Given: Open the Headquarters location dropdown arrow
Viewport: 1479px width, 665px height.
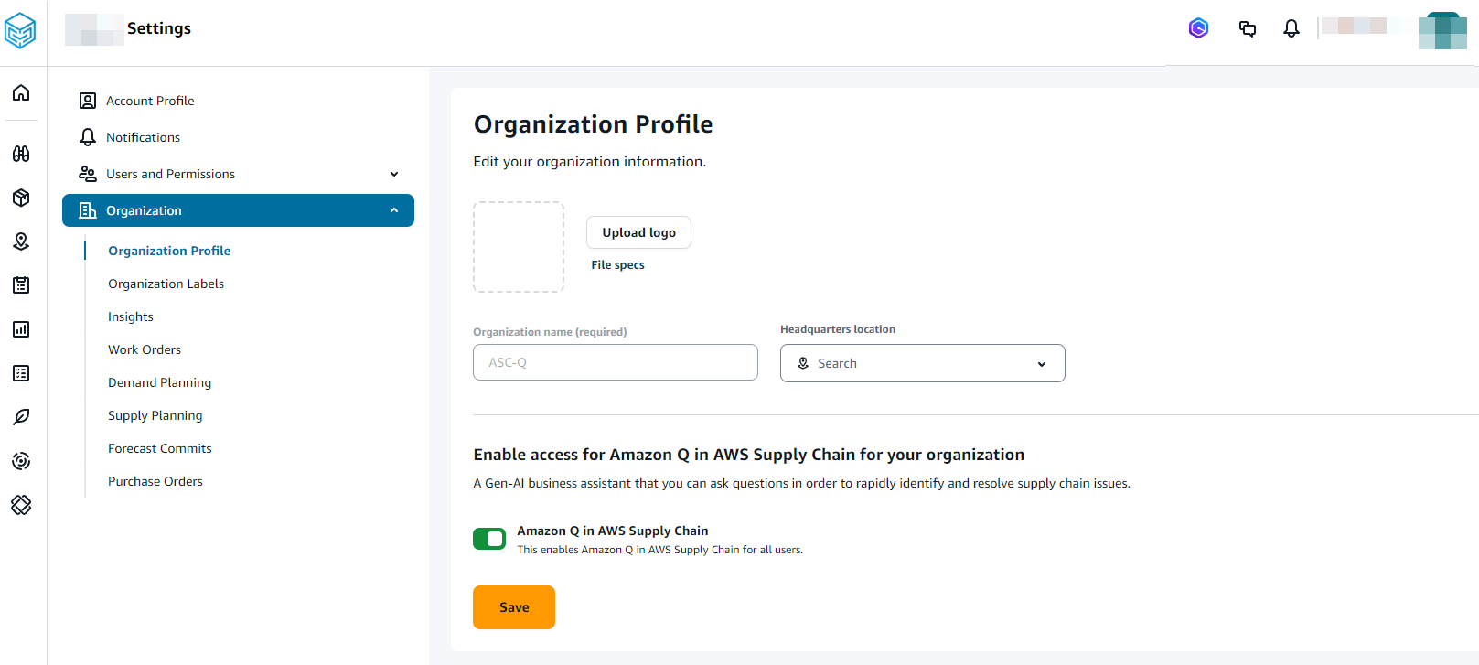Looking at the screenshot, I should (x=1042, y=364).
